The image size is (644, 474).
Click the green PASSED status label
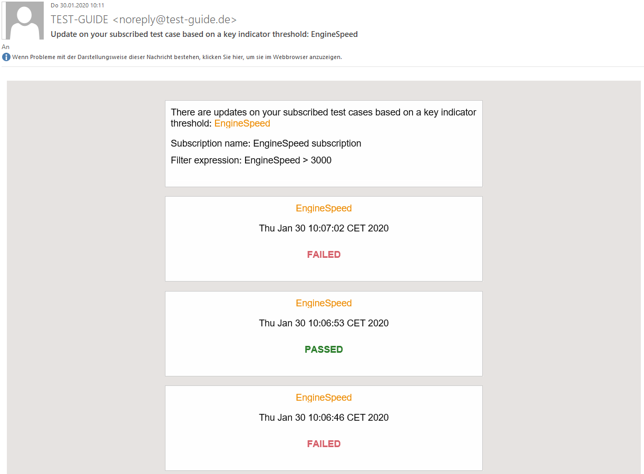tap(324, 349)
